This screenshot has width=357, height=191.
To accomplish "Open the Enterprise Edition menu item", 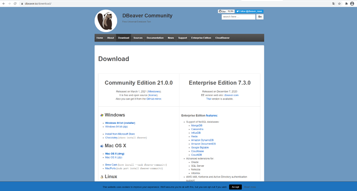I will pos(201,38).
